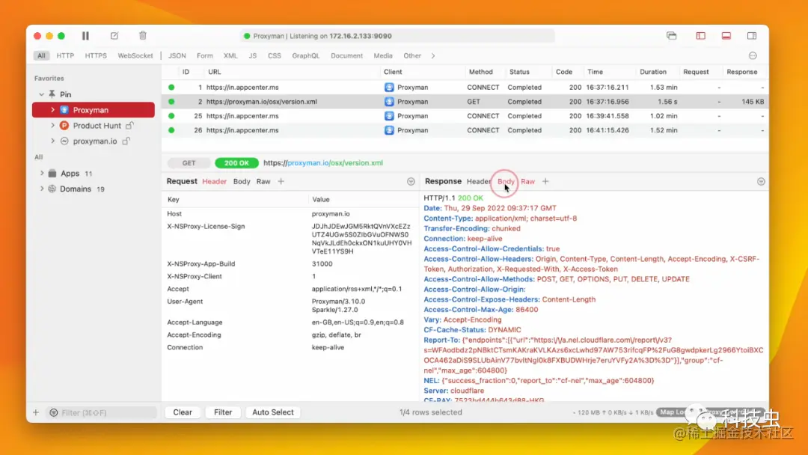Filter by Media type
Viewport: 808px width, 455px height.
point(383,55)
